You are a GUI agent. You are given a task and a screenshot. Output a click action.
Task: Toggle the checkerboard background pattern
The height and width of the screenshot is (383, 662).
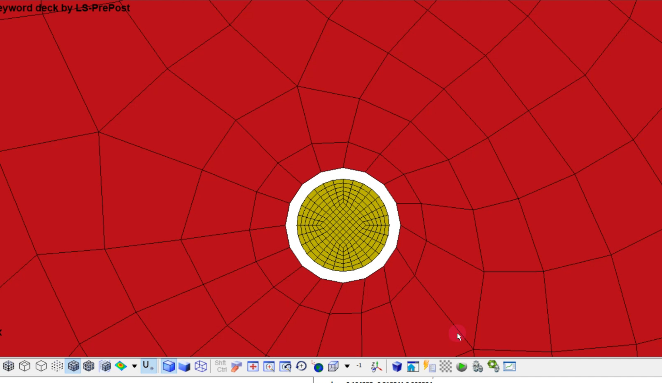445,366
